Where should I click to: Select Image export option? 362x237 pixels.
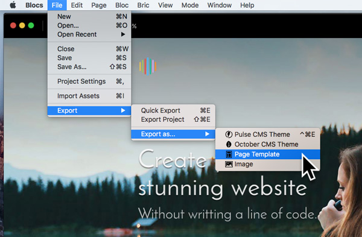pos(268,164)
